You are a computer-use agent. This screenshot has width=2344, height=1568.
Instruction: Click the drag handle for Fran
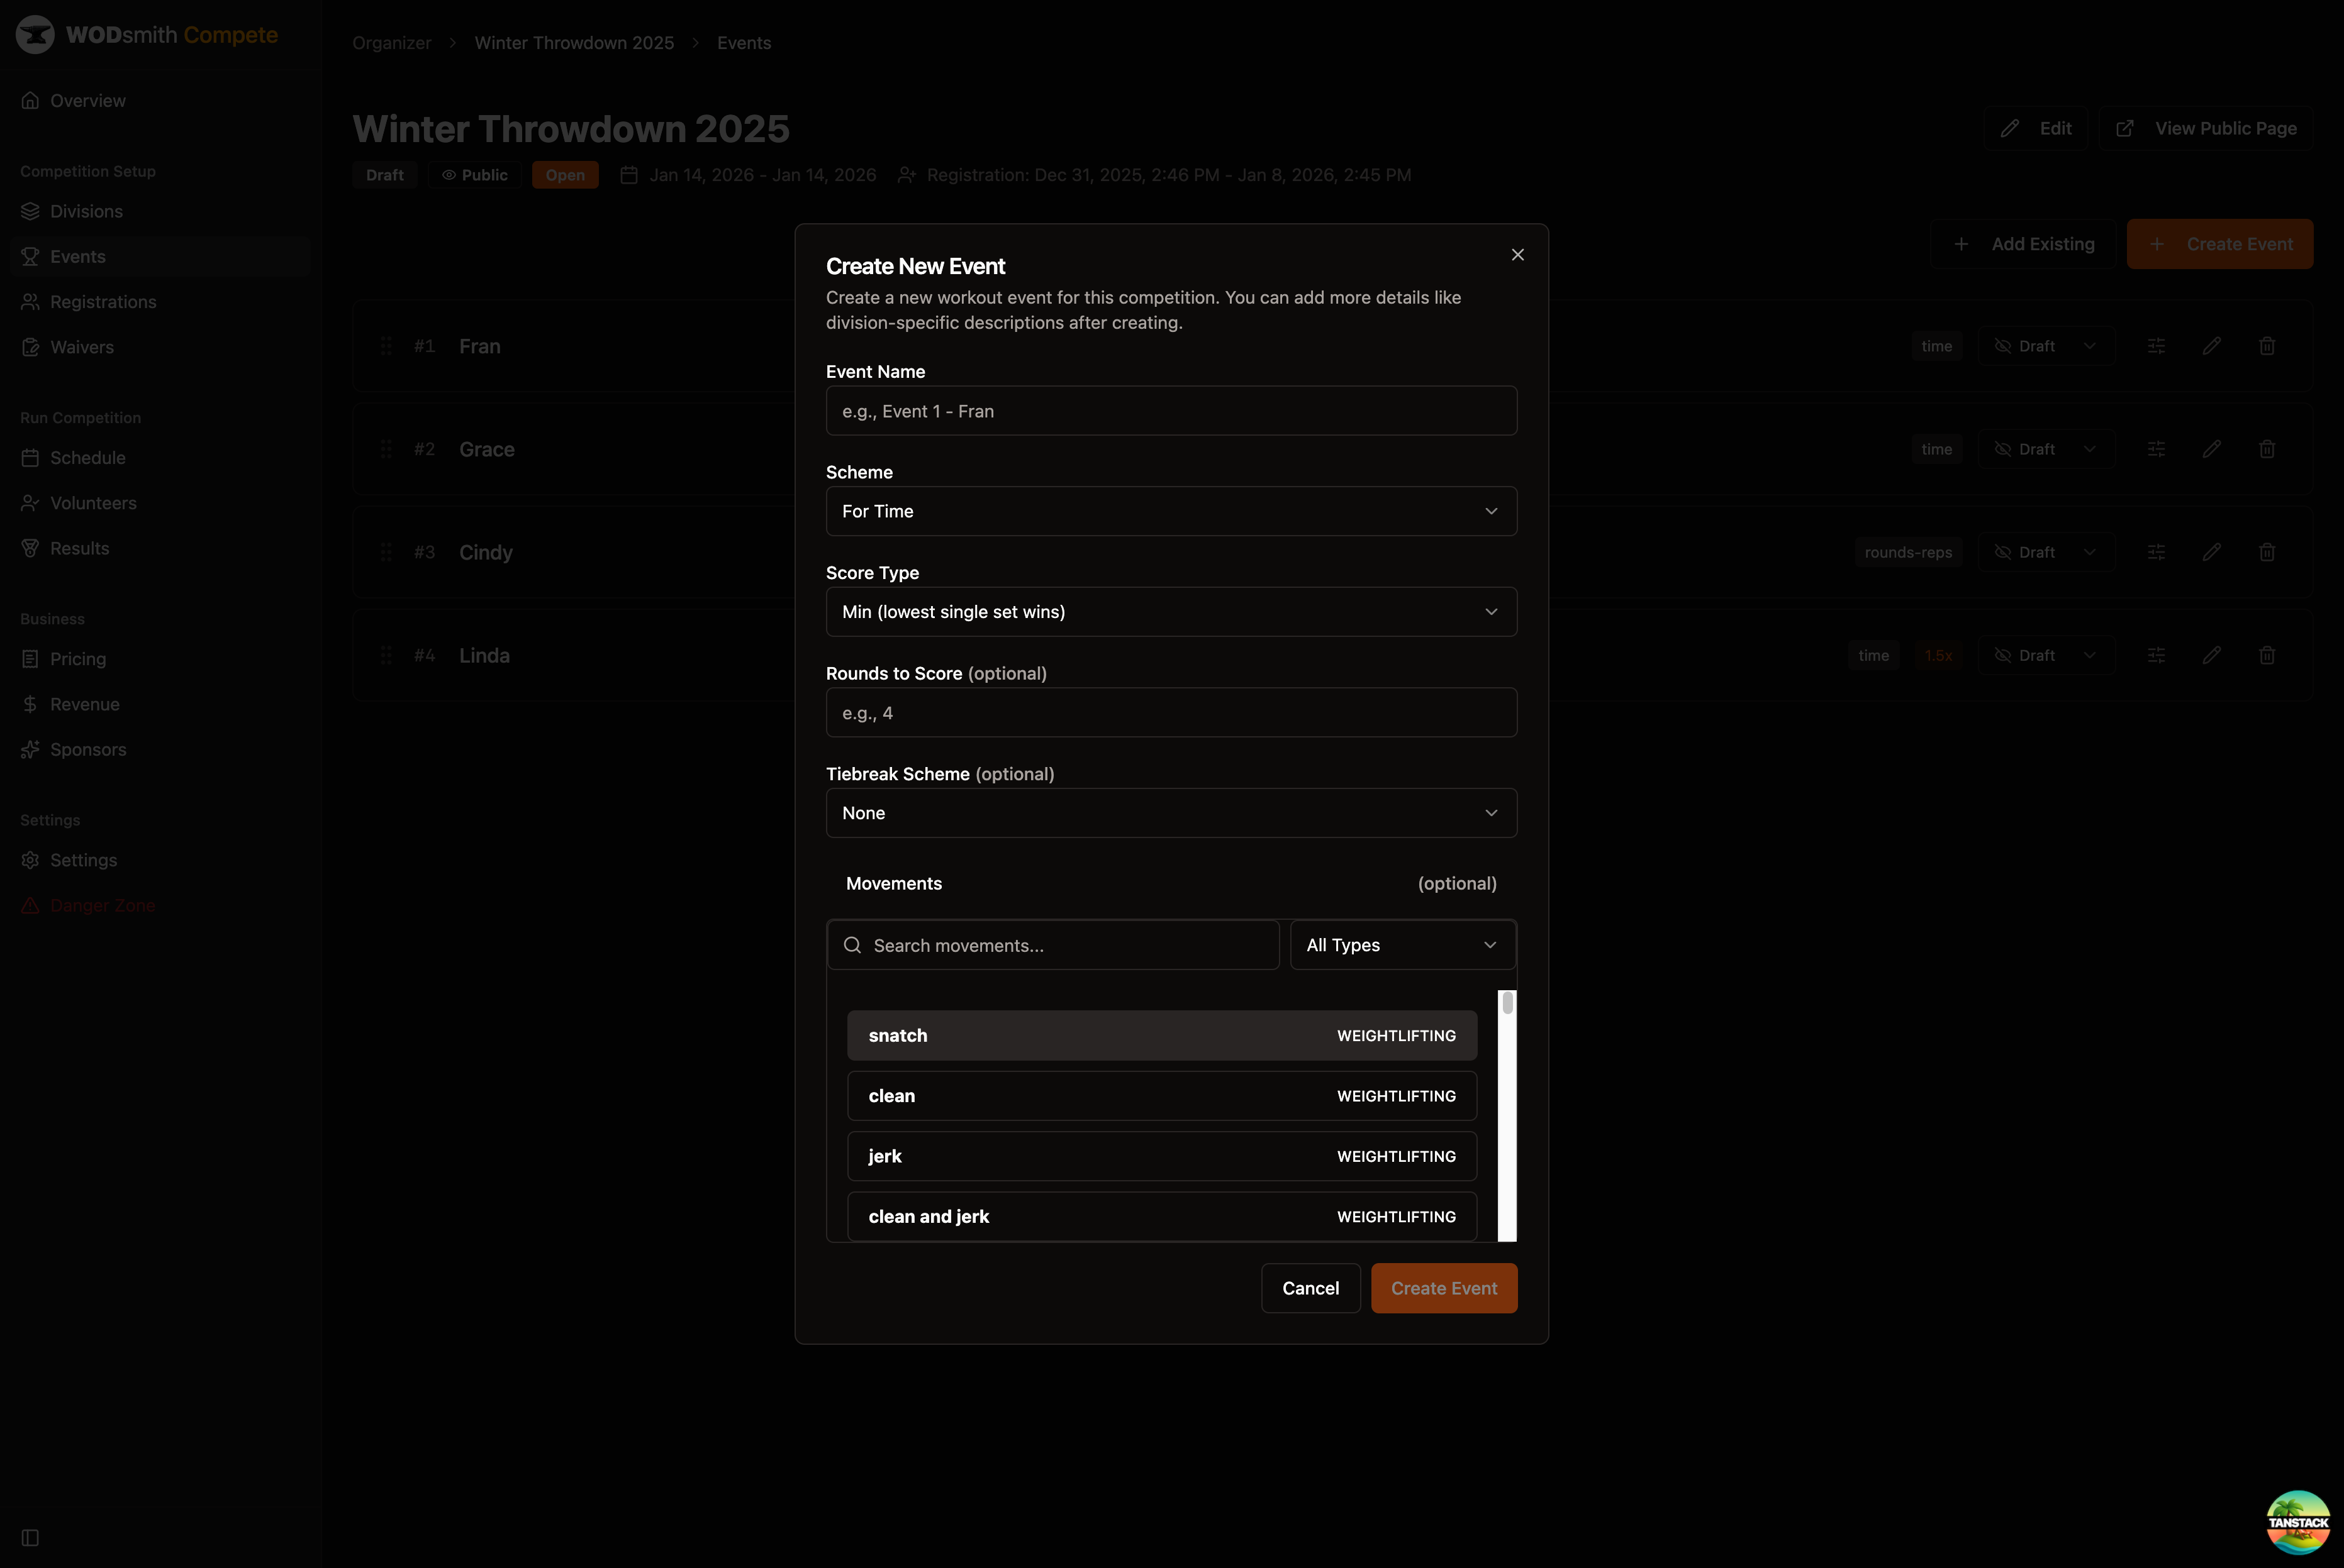(386, 346)
